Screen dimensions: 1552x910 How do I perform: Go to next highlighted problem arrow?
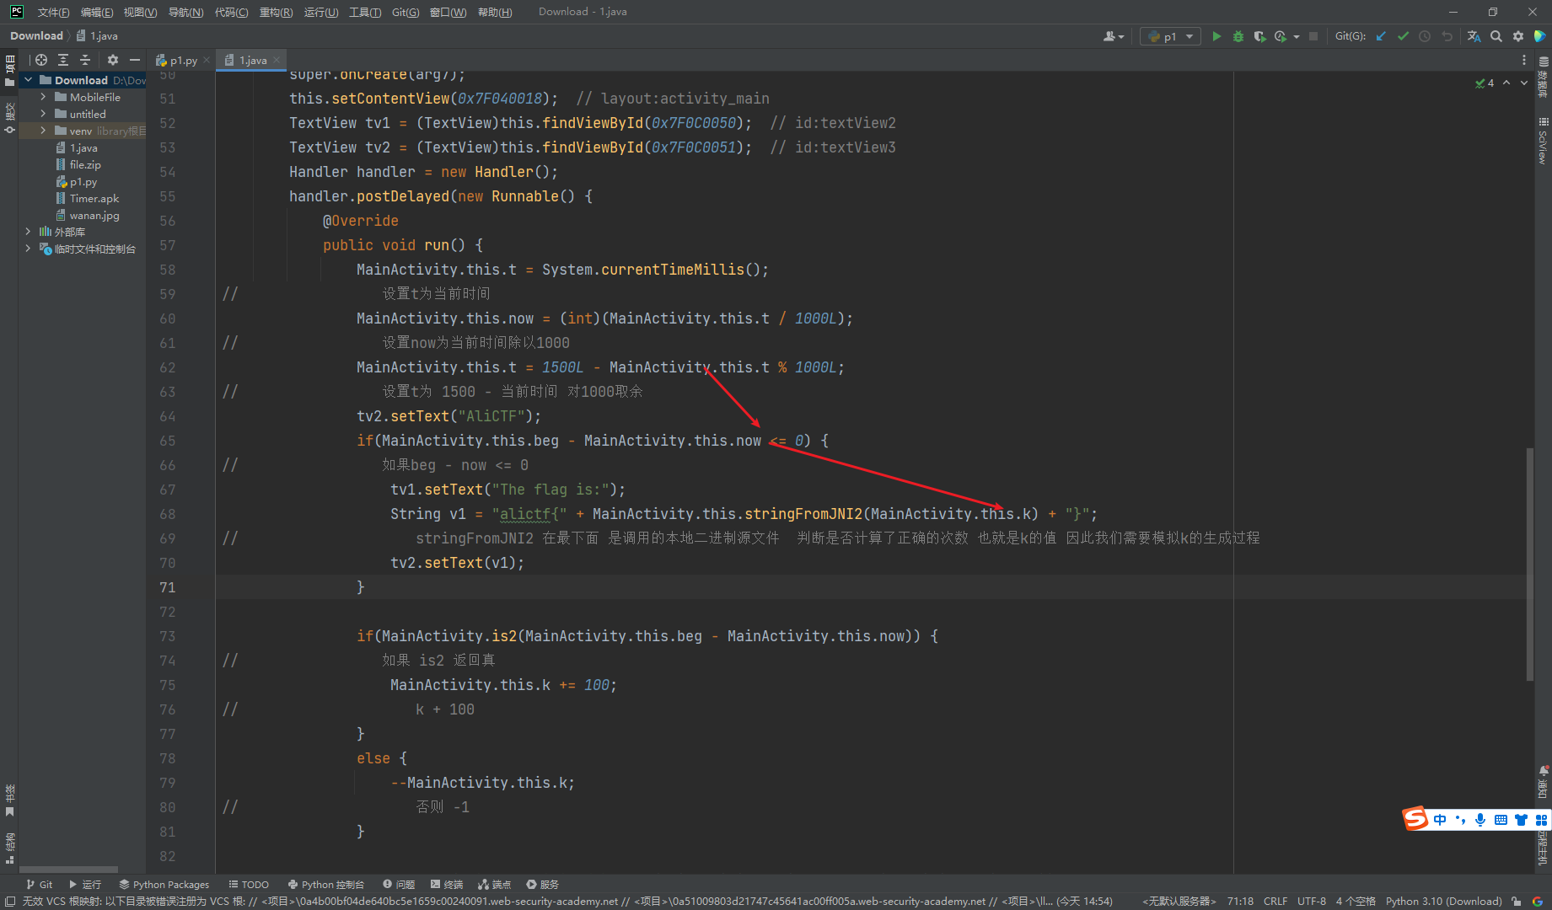[x=1524, y=83]
